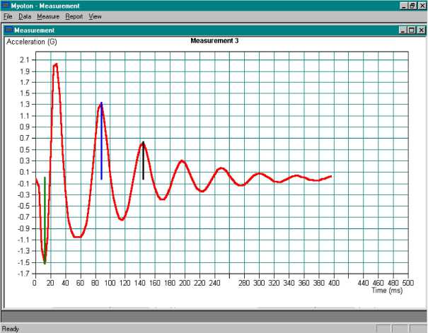The height and width of the screenshot is (333, 428).
Task: Close the inner Measurement window
Action: tap(420, 30)
